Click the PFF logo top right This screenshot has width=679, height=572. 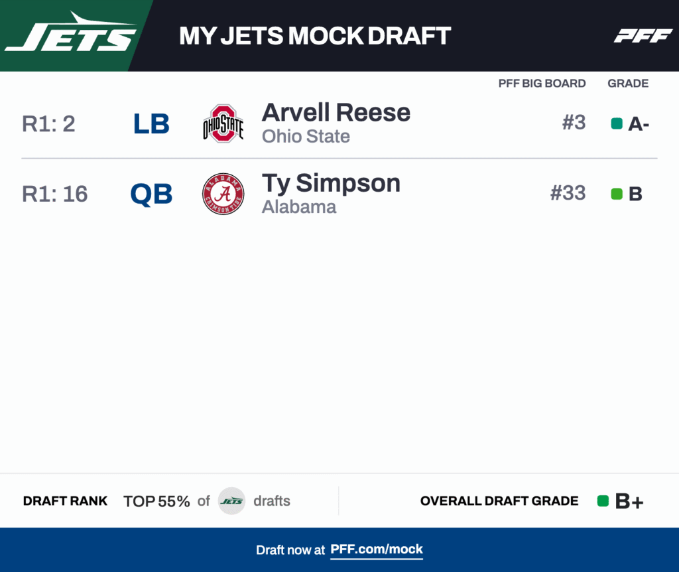643,36
